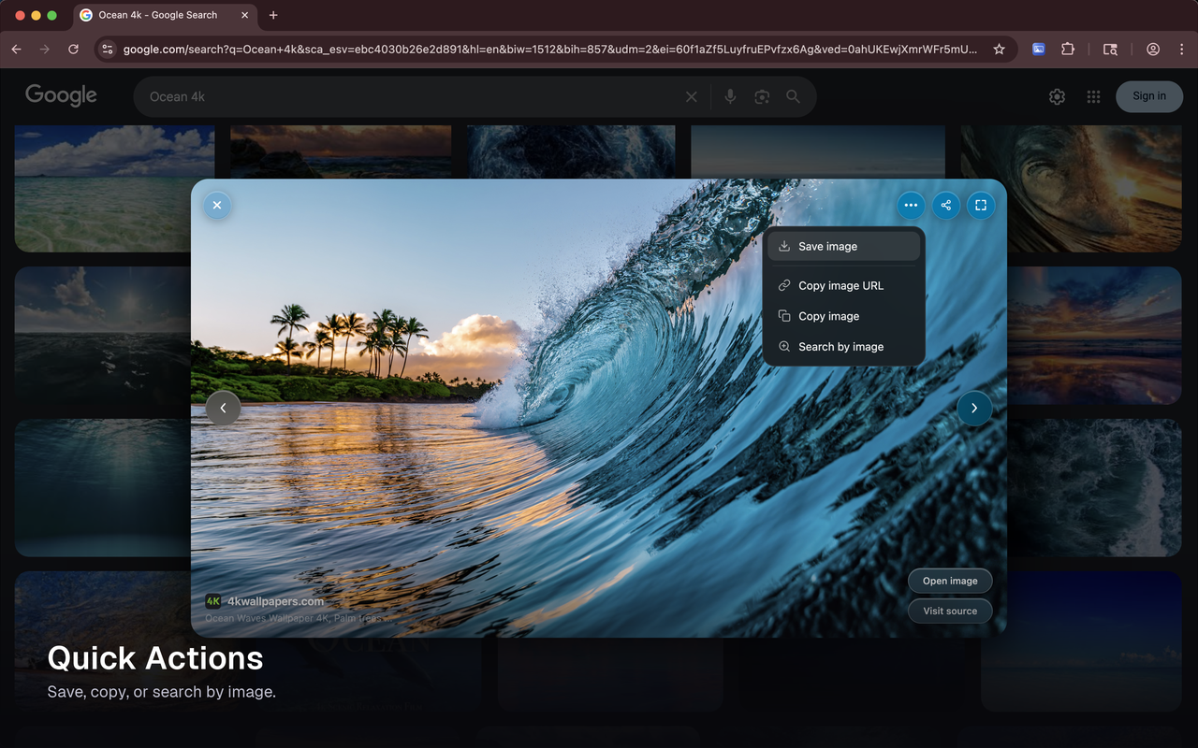Go forward in browser history
The height and width of the screenshot is (748, 1198).
44,50
